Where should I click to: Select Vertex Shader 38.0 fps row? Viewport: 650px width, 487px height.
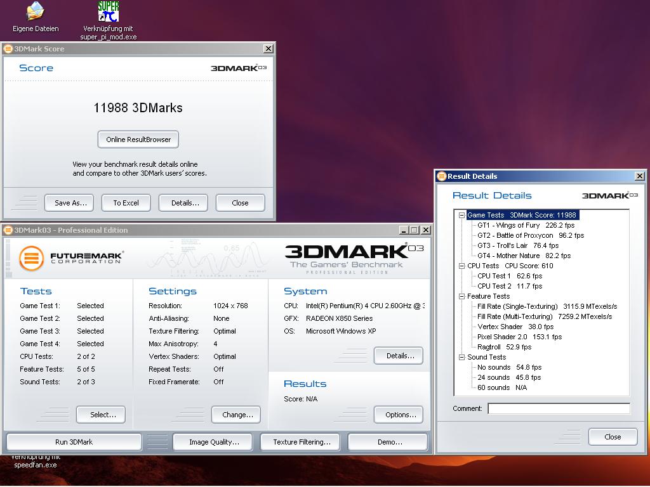(x=515, y=327)
